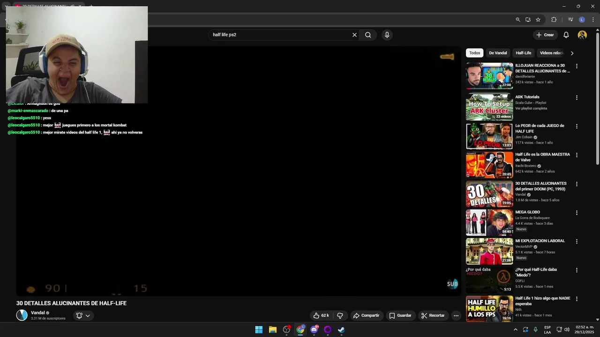Start voice search with microphone
The width and height of the screenshot is (600, 337).
387,35
